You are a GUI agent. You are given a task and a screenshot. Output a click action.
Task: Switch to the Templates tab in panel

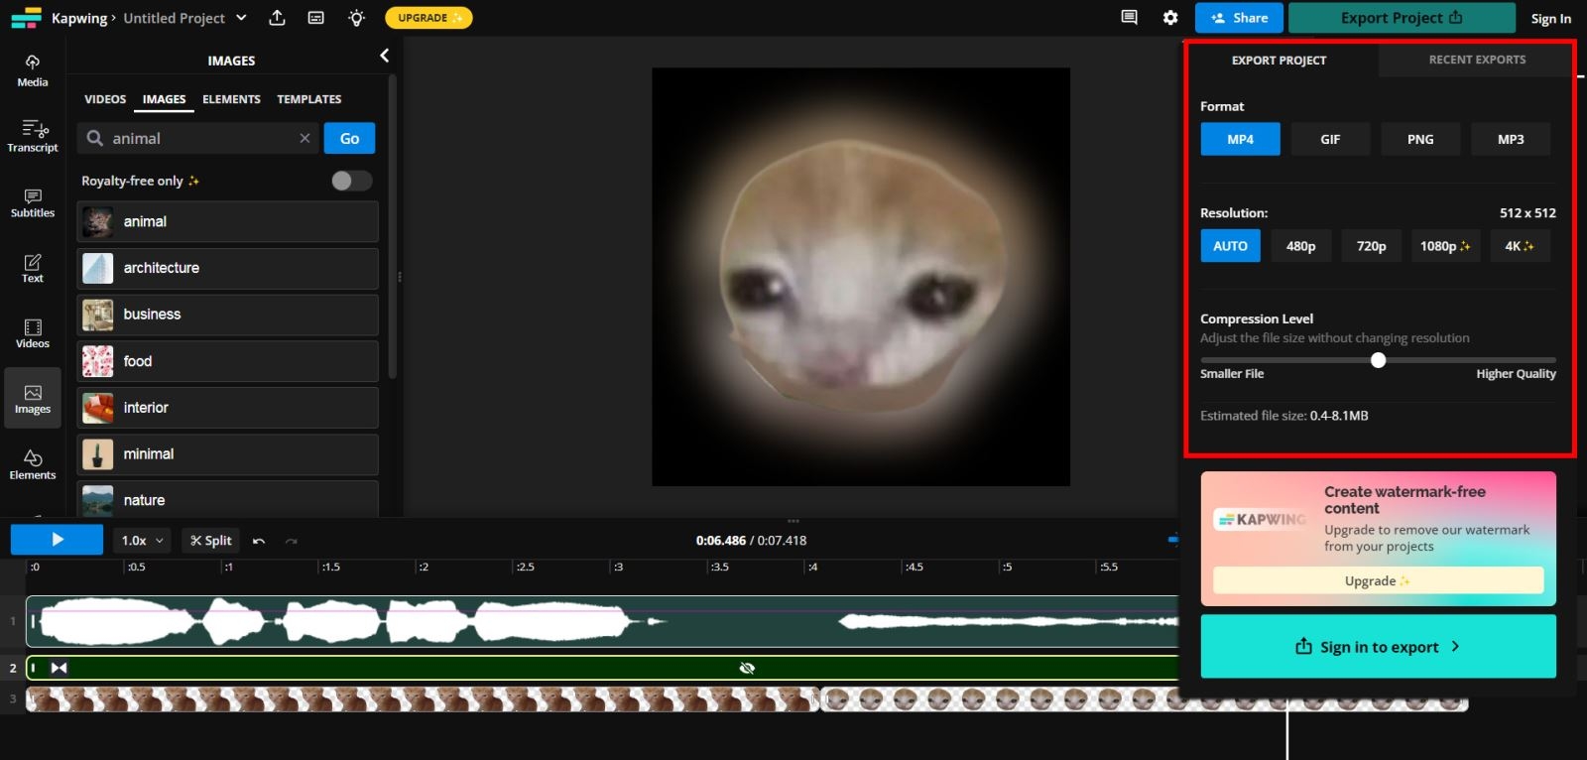pos(308,99)
